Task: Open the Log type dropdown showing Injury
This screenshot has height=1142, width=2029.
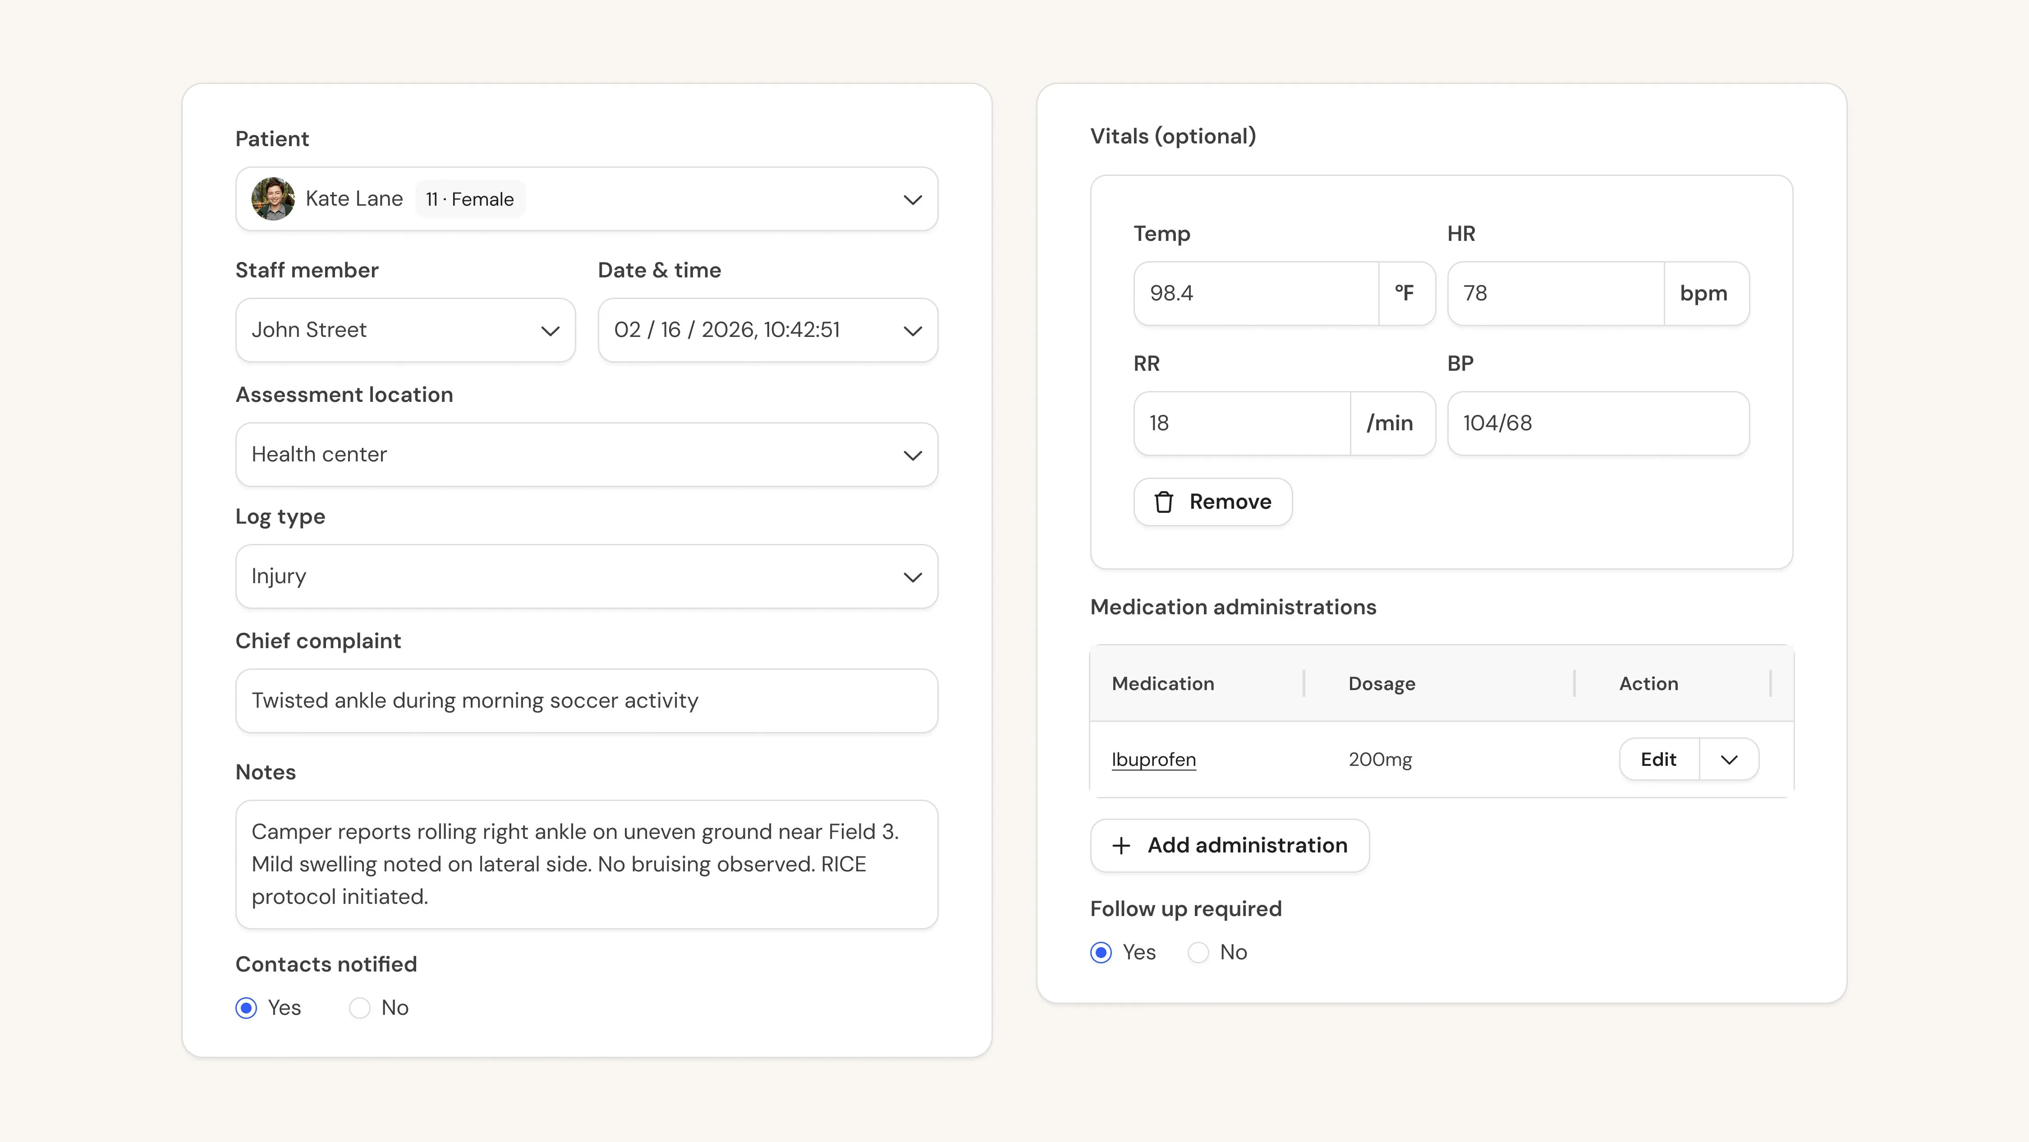Action: pos(587,576)
